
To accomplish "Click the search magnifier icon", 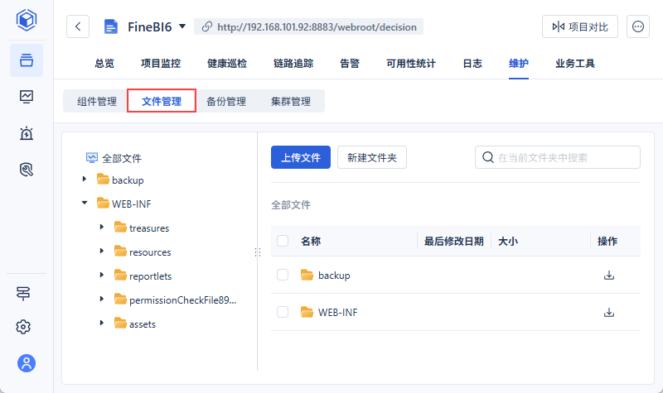I will [487, 157].
